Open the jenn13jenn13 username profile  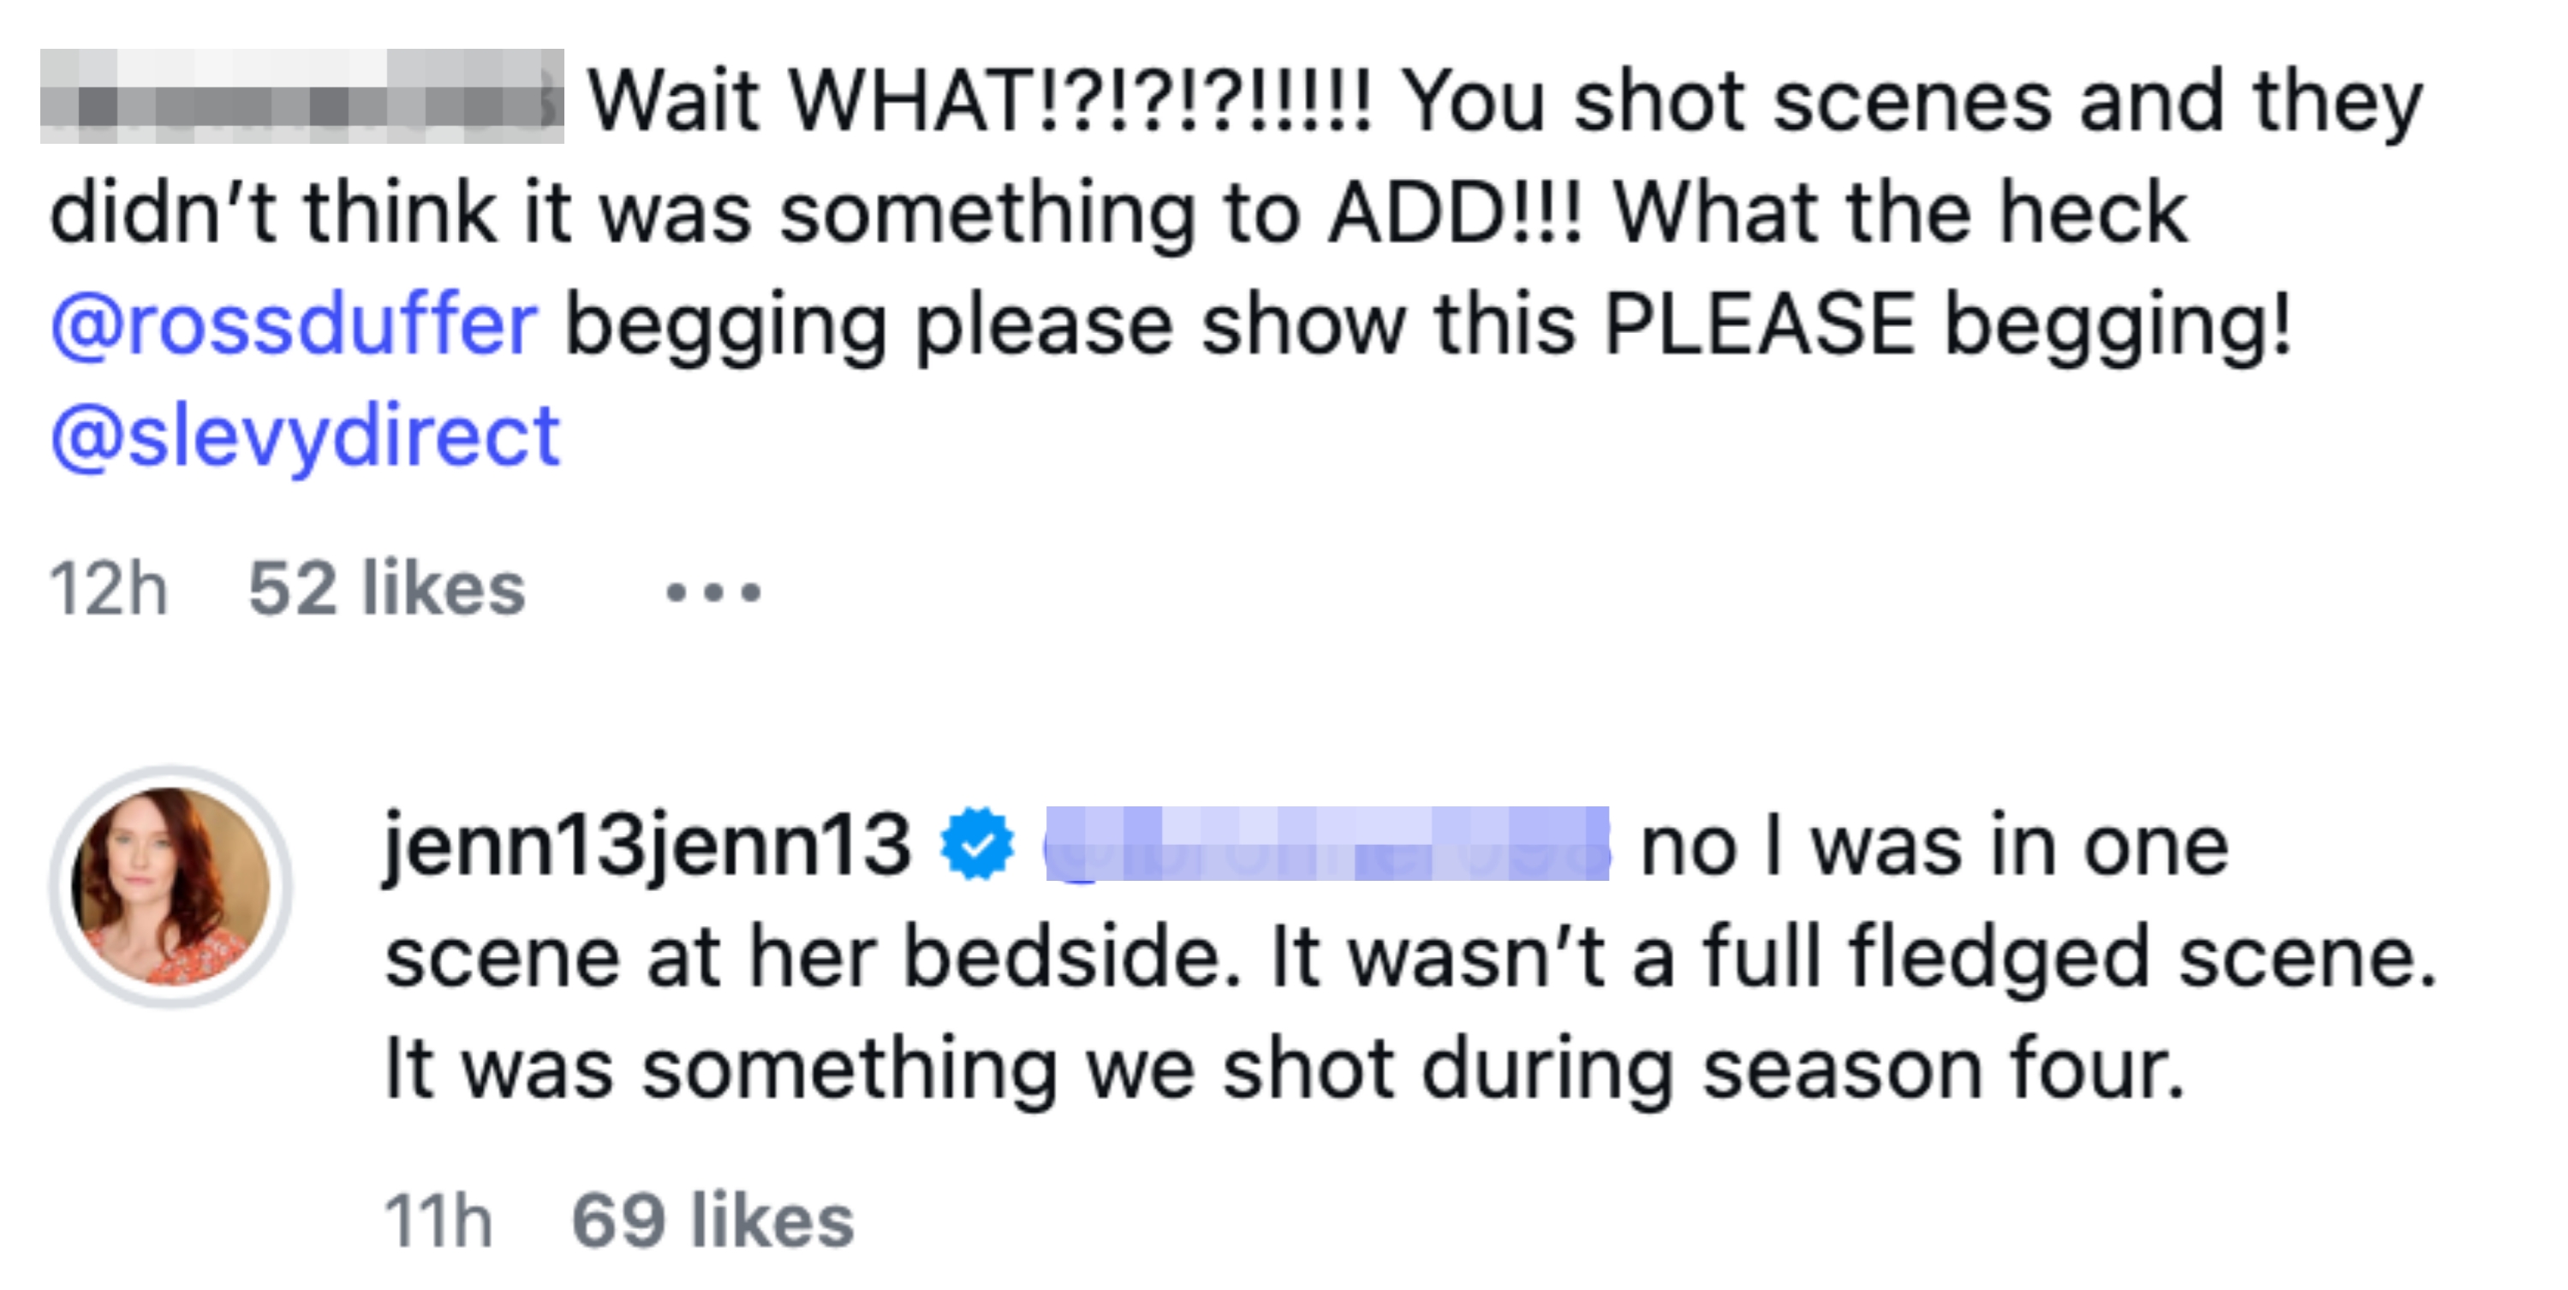coord(647,844)
